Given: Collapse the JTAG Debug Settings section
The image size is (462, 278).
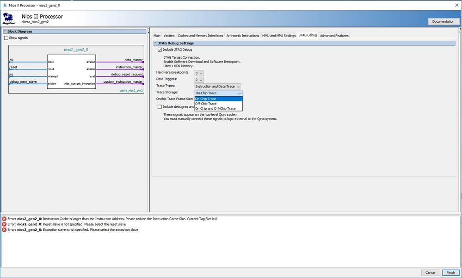Looking at the screenshot, I should (155, 43).
